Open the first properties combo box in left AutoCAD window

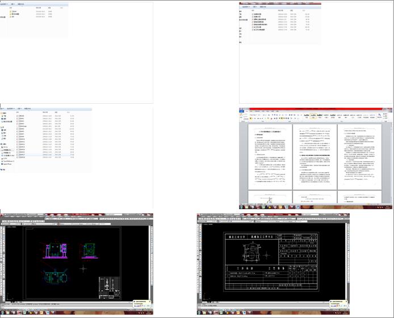coord(11,224)
